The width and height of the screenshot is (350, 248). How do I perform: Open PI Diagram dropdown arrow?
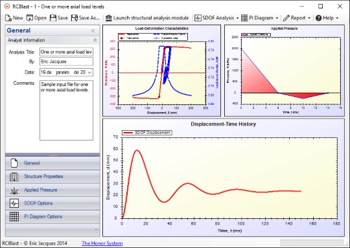[277, 18]
